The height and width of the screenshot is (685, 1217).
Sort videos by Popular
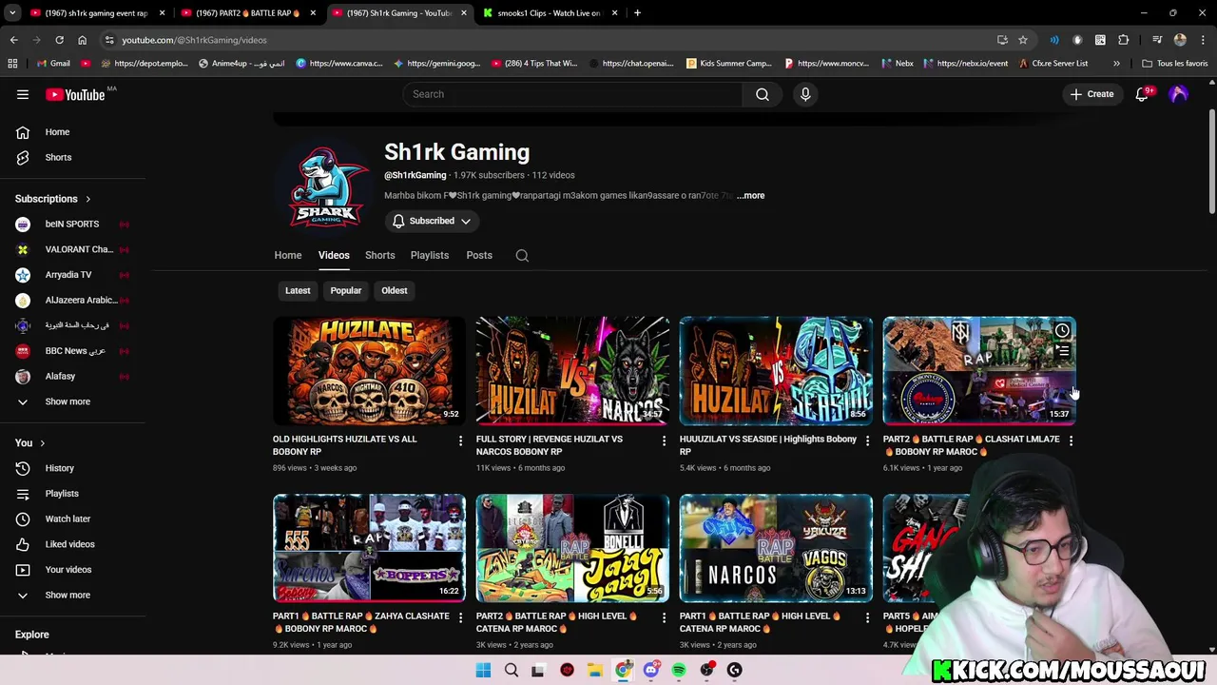tap(346, 290)
